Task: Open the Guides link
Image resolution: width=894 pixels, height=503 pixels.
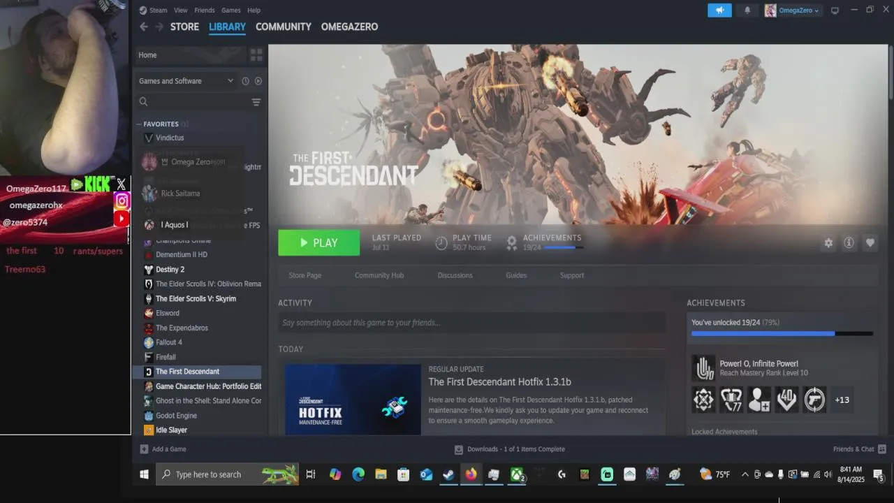Action: 516,275
